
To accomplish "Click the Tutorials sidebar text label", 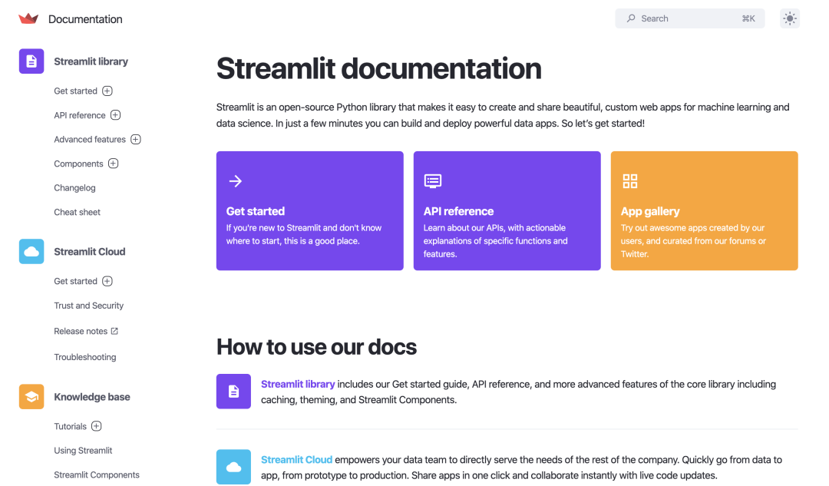I will (70, 426).
